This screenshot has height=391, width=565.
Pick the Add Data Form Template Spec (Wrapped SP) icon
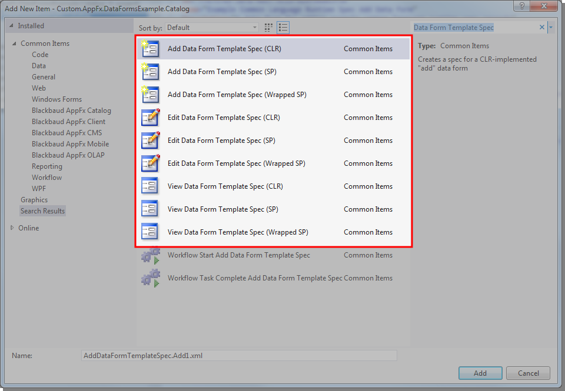(150, 95)
